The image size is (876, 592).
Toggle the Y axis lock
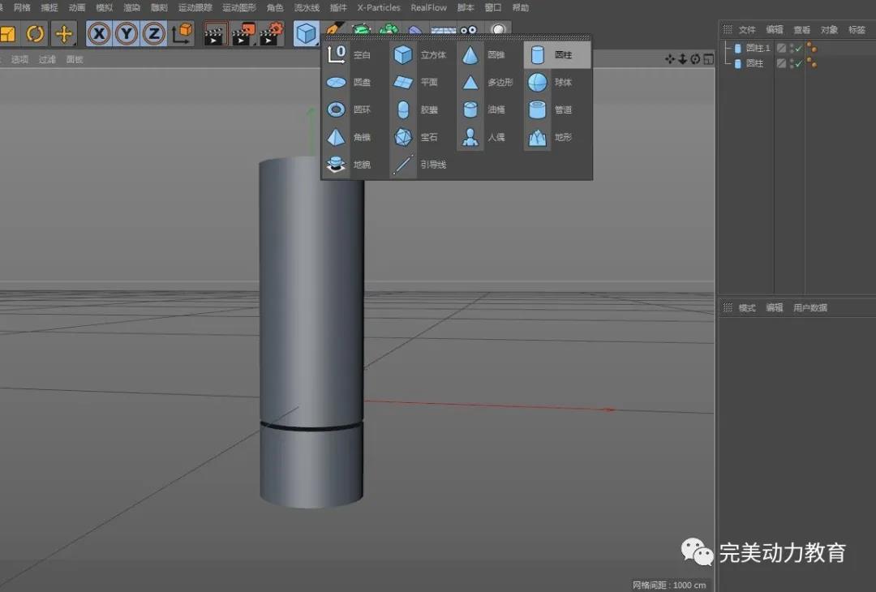pyautogui.click(x=127, y=34)
